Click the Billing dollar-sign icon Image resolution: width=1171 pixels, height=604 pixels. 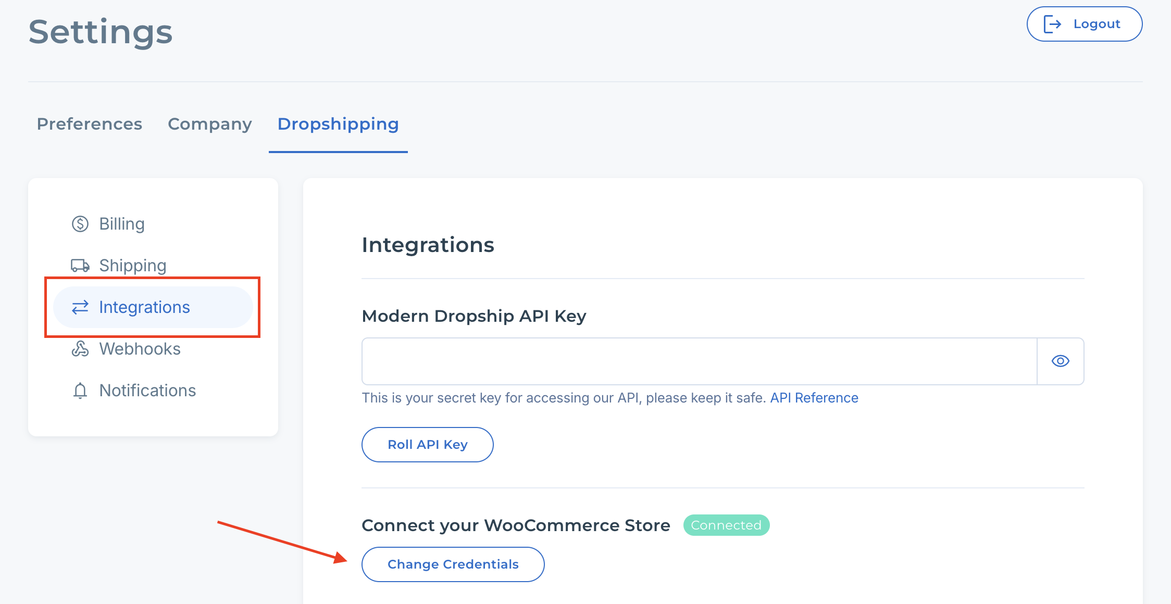click(80, 224)
